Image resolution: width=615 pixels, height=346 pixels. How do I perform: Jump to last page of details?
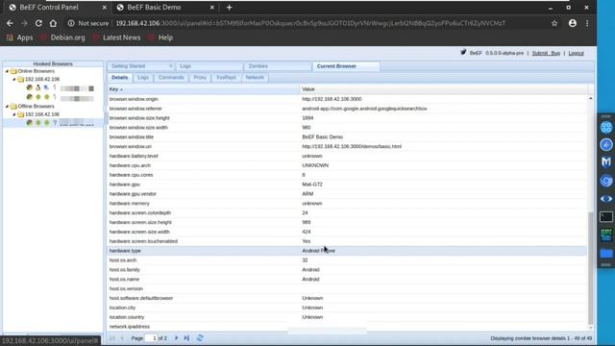tap(186, 337)
